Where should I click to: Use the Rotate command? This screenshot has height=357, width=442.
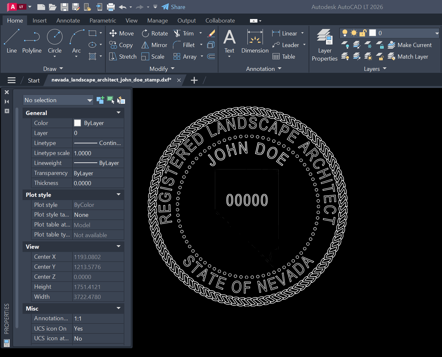click(155, 33)
